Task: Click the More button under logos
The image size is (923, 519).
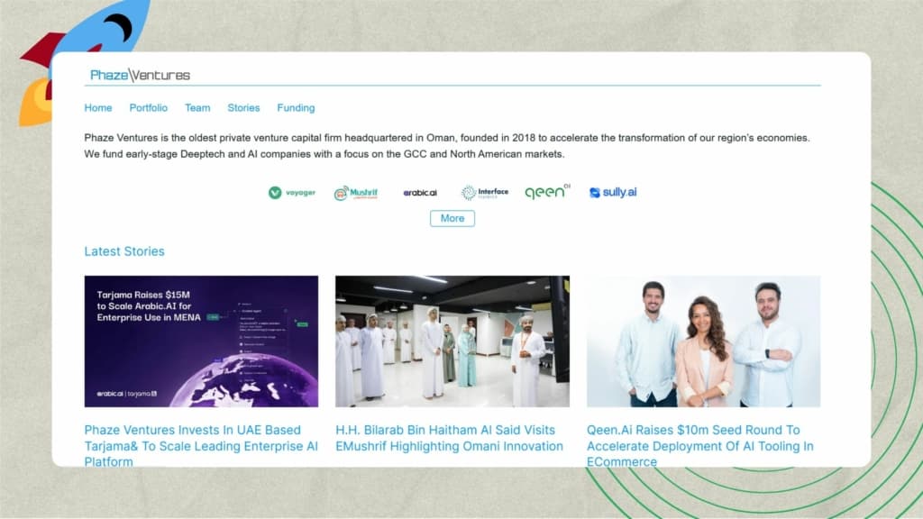Action: pos(452,218)
